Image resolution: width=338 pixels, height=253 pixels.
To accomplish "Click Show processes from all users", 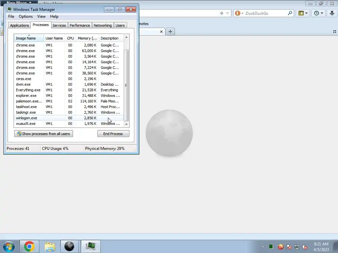I will pyautogui.click(x=44, y=134).
